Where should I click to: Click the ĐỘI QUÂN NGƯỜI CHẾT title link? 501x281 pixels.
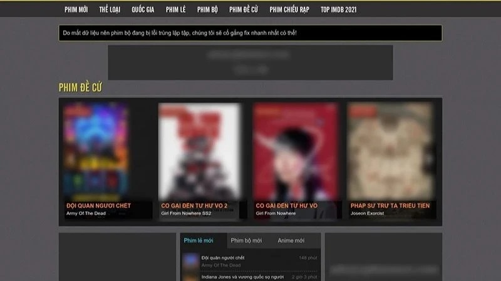pyautogui.click(x=98, y=205)
